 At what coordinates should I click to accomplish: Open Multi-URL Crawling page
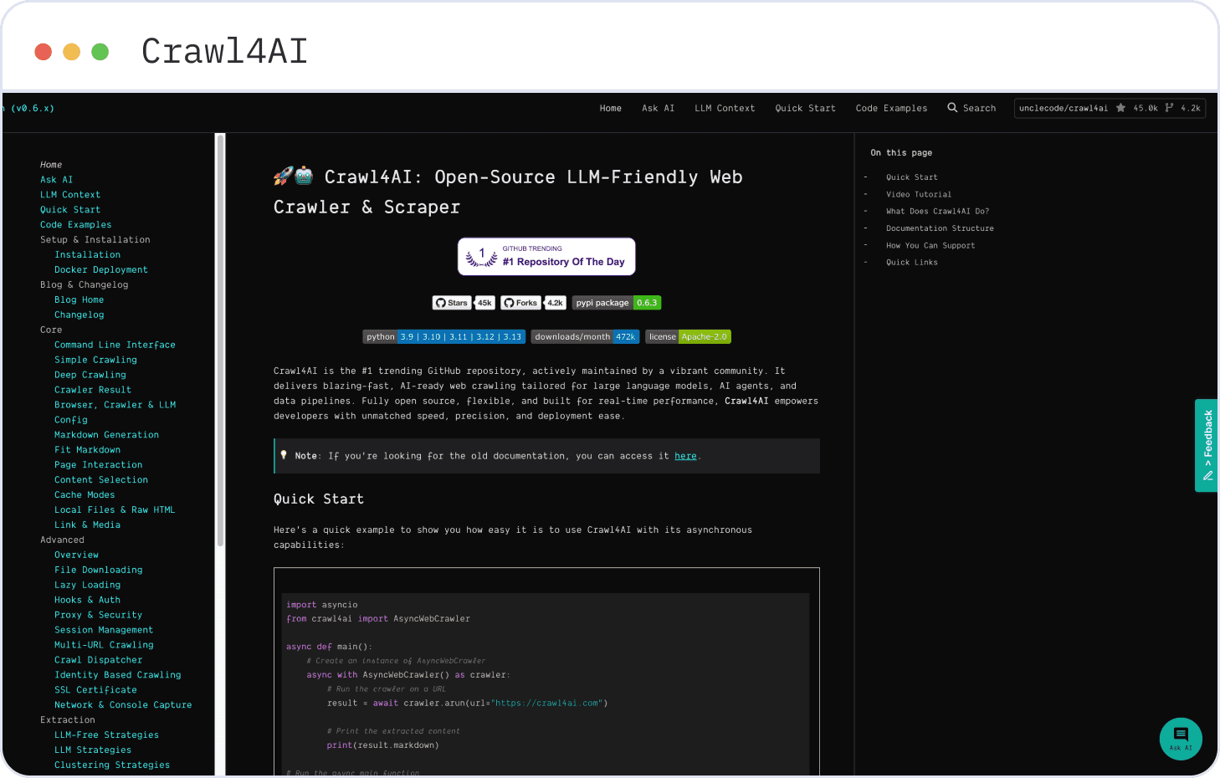[105, 646]
